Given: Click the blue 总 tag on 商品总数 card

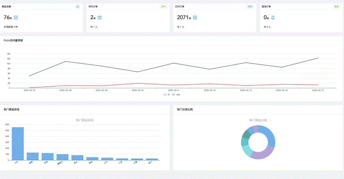Looking at the screenshot, I should click(78, 6).
